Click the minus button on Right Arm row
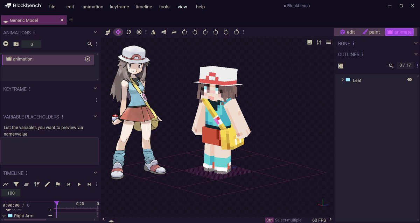This screenshot has height=223, width=420. point(50,216)
